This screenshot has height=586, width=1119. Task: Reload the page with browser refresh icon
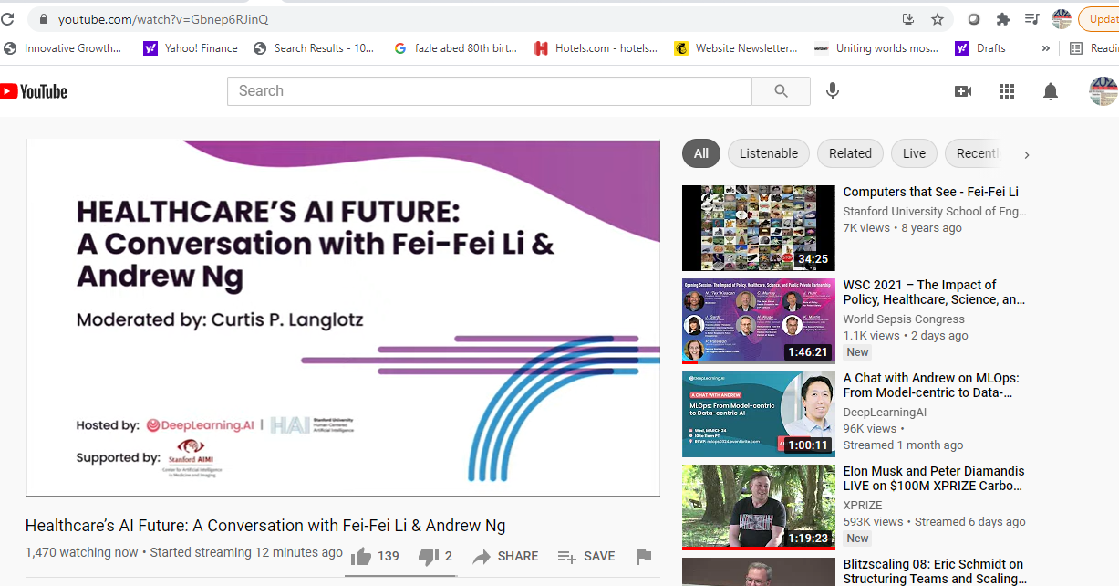[7, 19]
